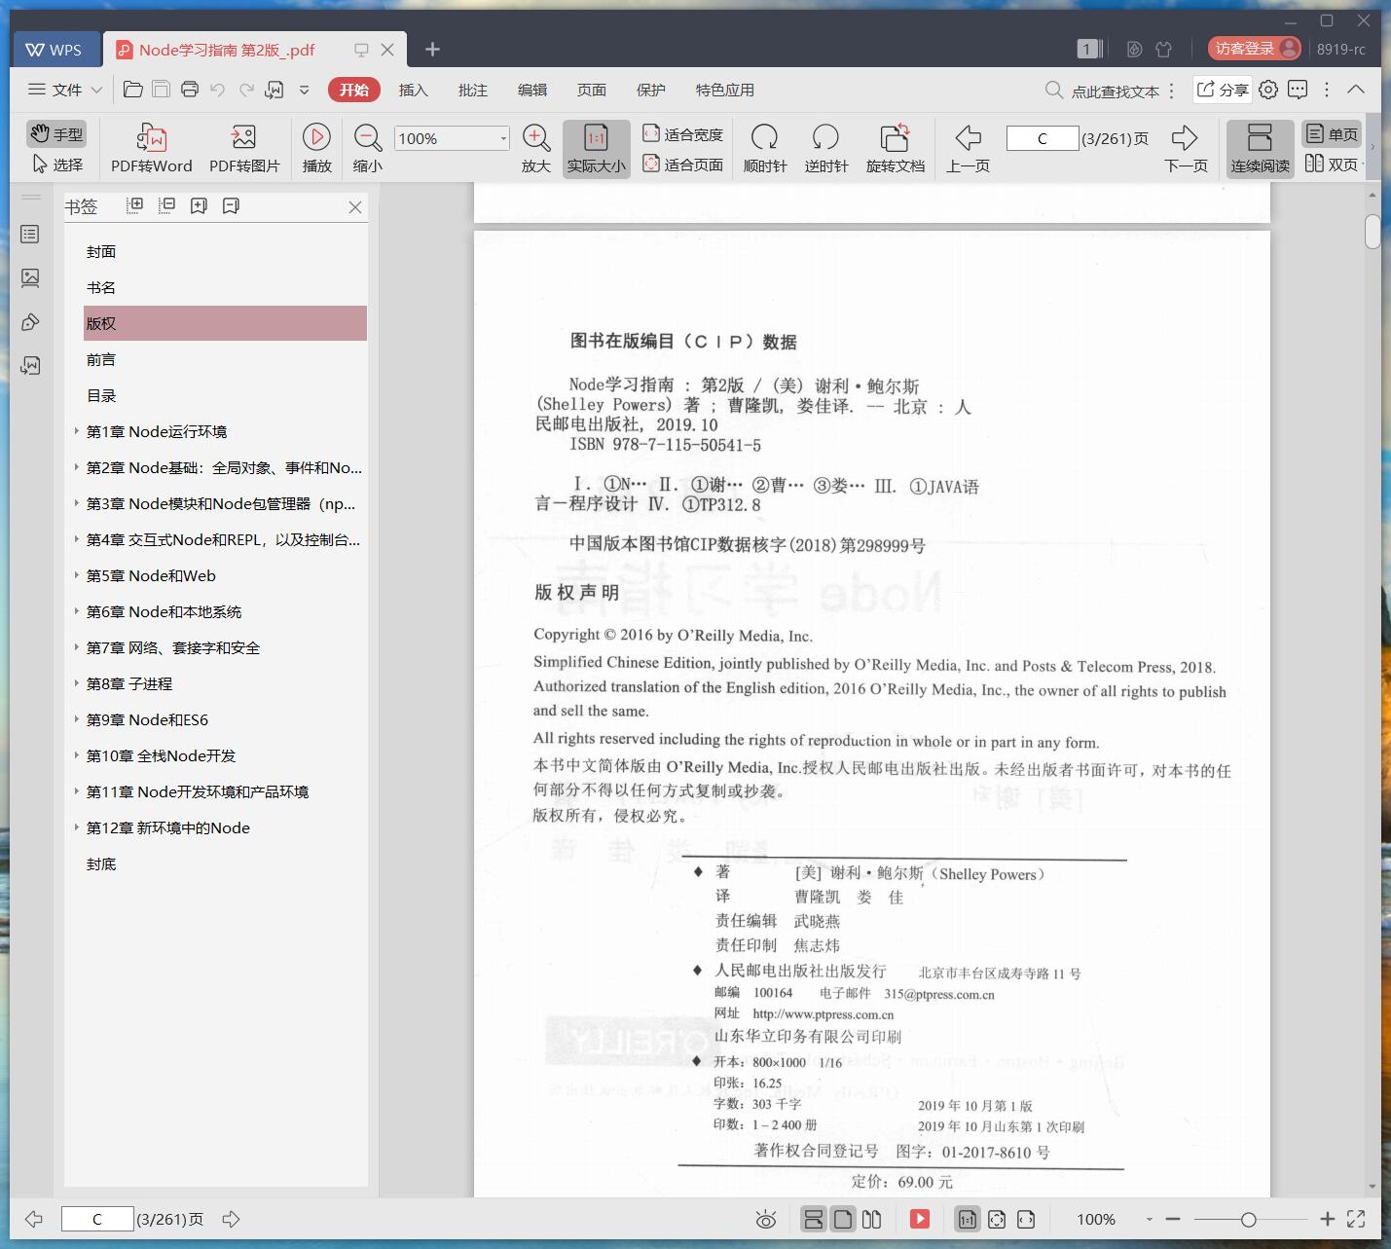Click the zoom plus button in status bar

pyautogui.click(x=1327, y=1219)
